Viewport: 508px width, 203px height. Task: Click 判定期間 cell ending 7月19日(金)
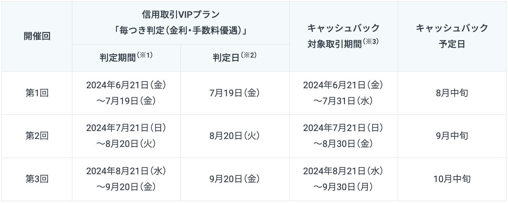[x=126, y=93]
